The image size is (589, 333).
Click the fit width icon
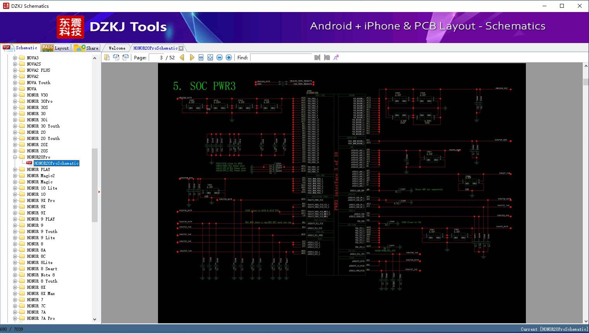tap(201, 57)
